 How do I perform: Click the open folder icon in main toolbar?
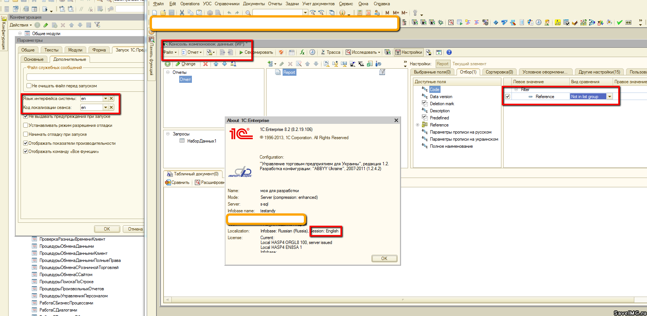(163, 13)
